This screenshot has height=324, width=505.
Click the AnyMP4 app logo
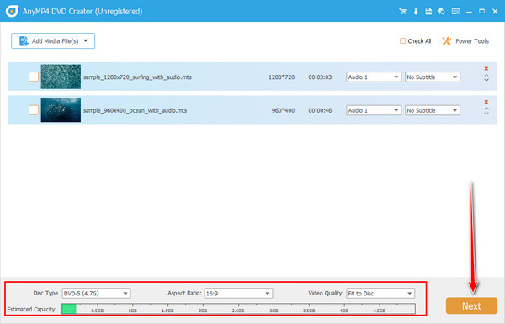pyautogui.click(x=13, y=11)
